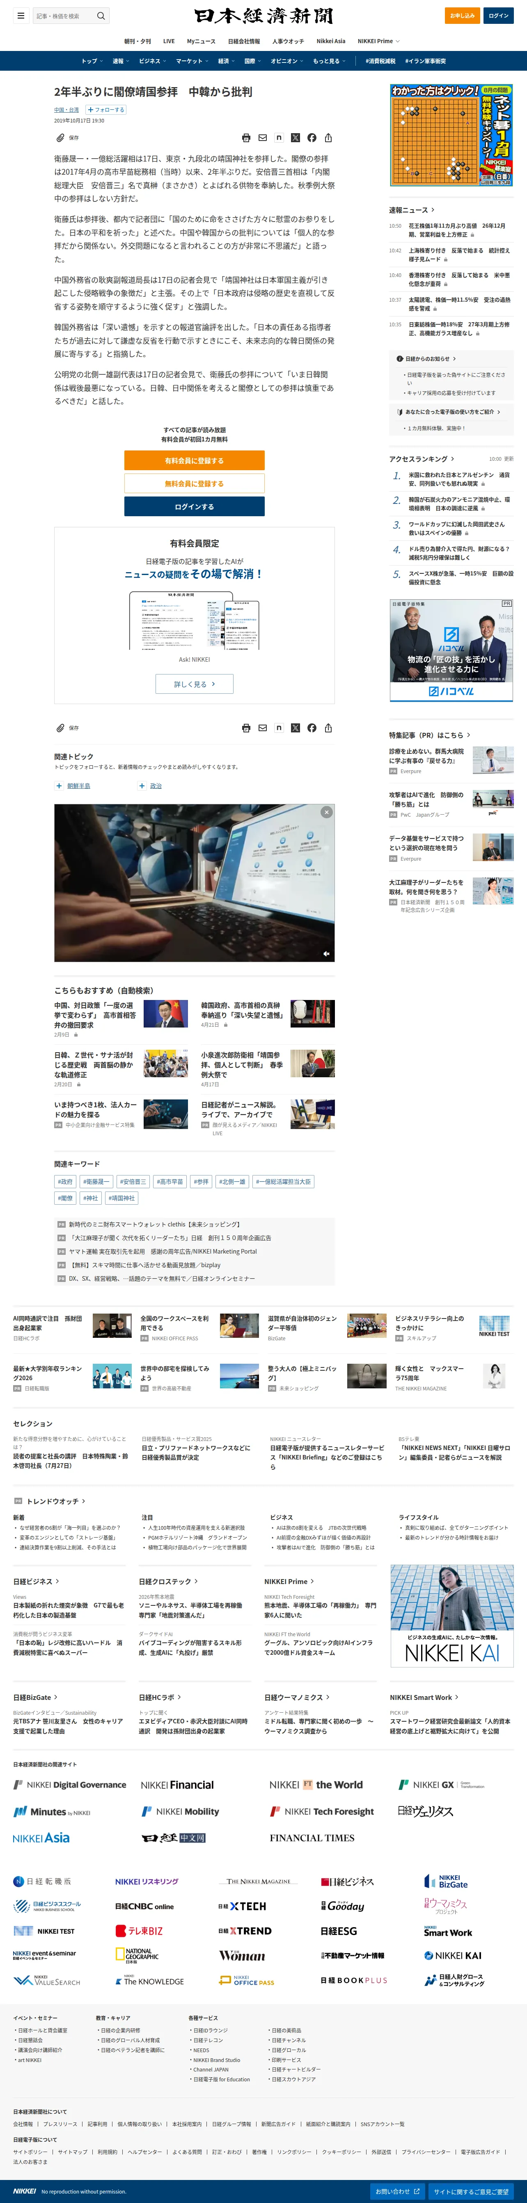527x2203 pixels.
Task: Click the header ログイン button
Action: pos(499,15)
